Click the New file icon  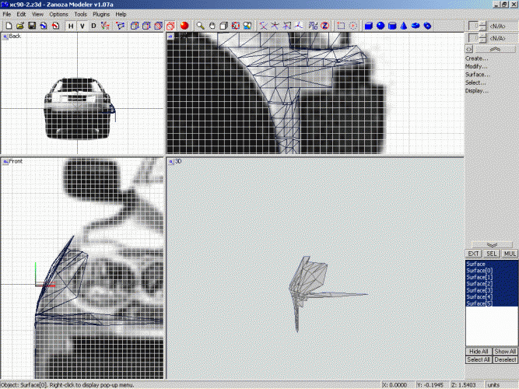8,26
